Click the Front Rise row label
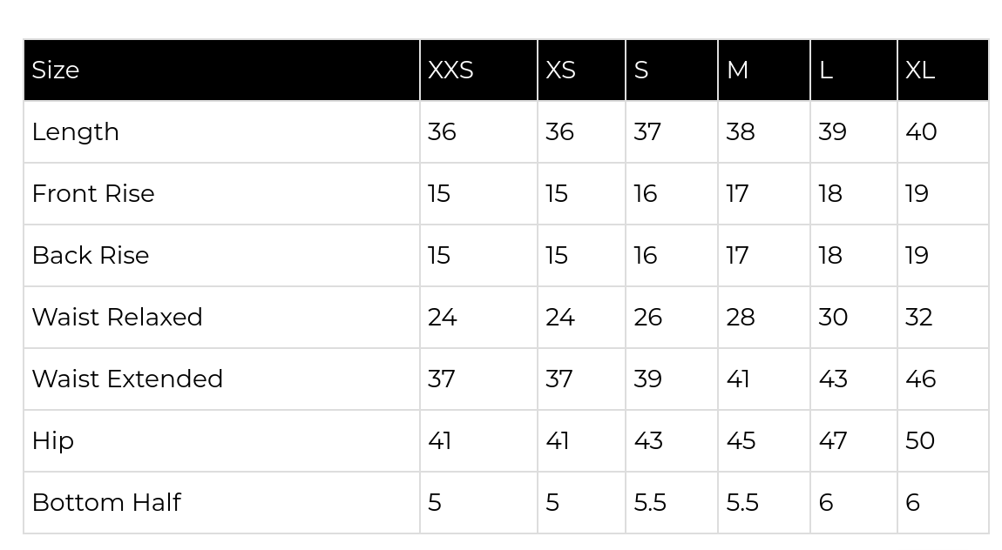The image size is (1002, 550). pos(93,194)
